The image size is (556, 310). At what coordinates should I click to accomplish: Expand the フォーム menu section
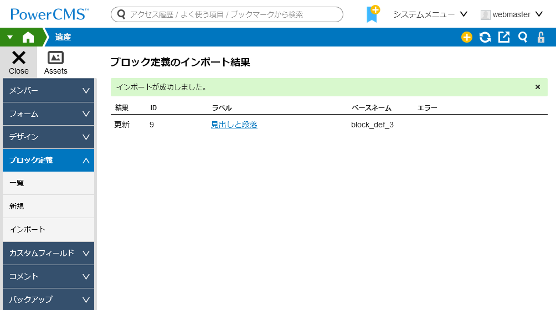click(x=49, y=113)
